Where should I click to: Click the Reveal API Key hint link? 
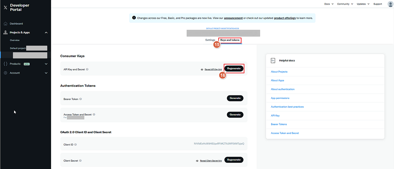(213, 70)
